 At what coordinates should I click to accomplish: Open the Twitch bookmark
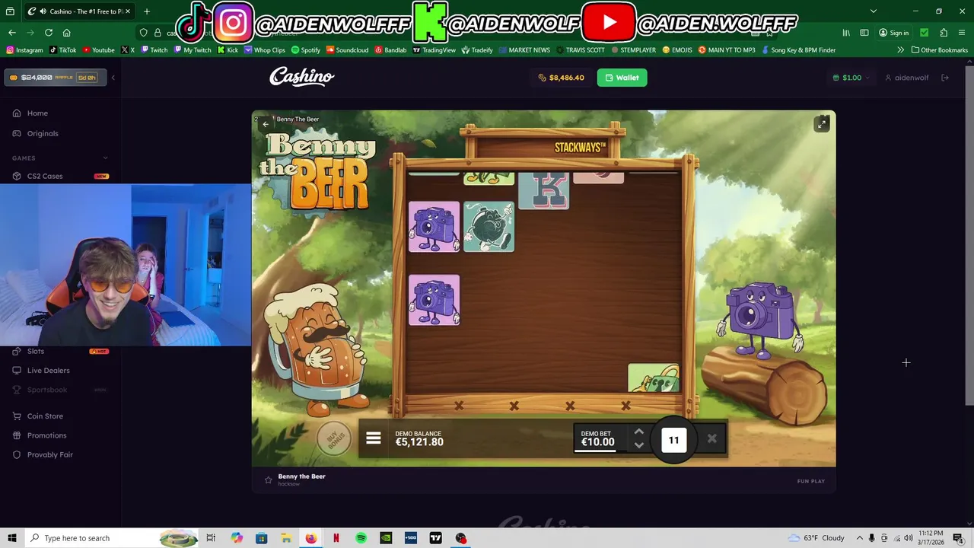(x=154, y=50)
